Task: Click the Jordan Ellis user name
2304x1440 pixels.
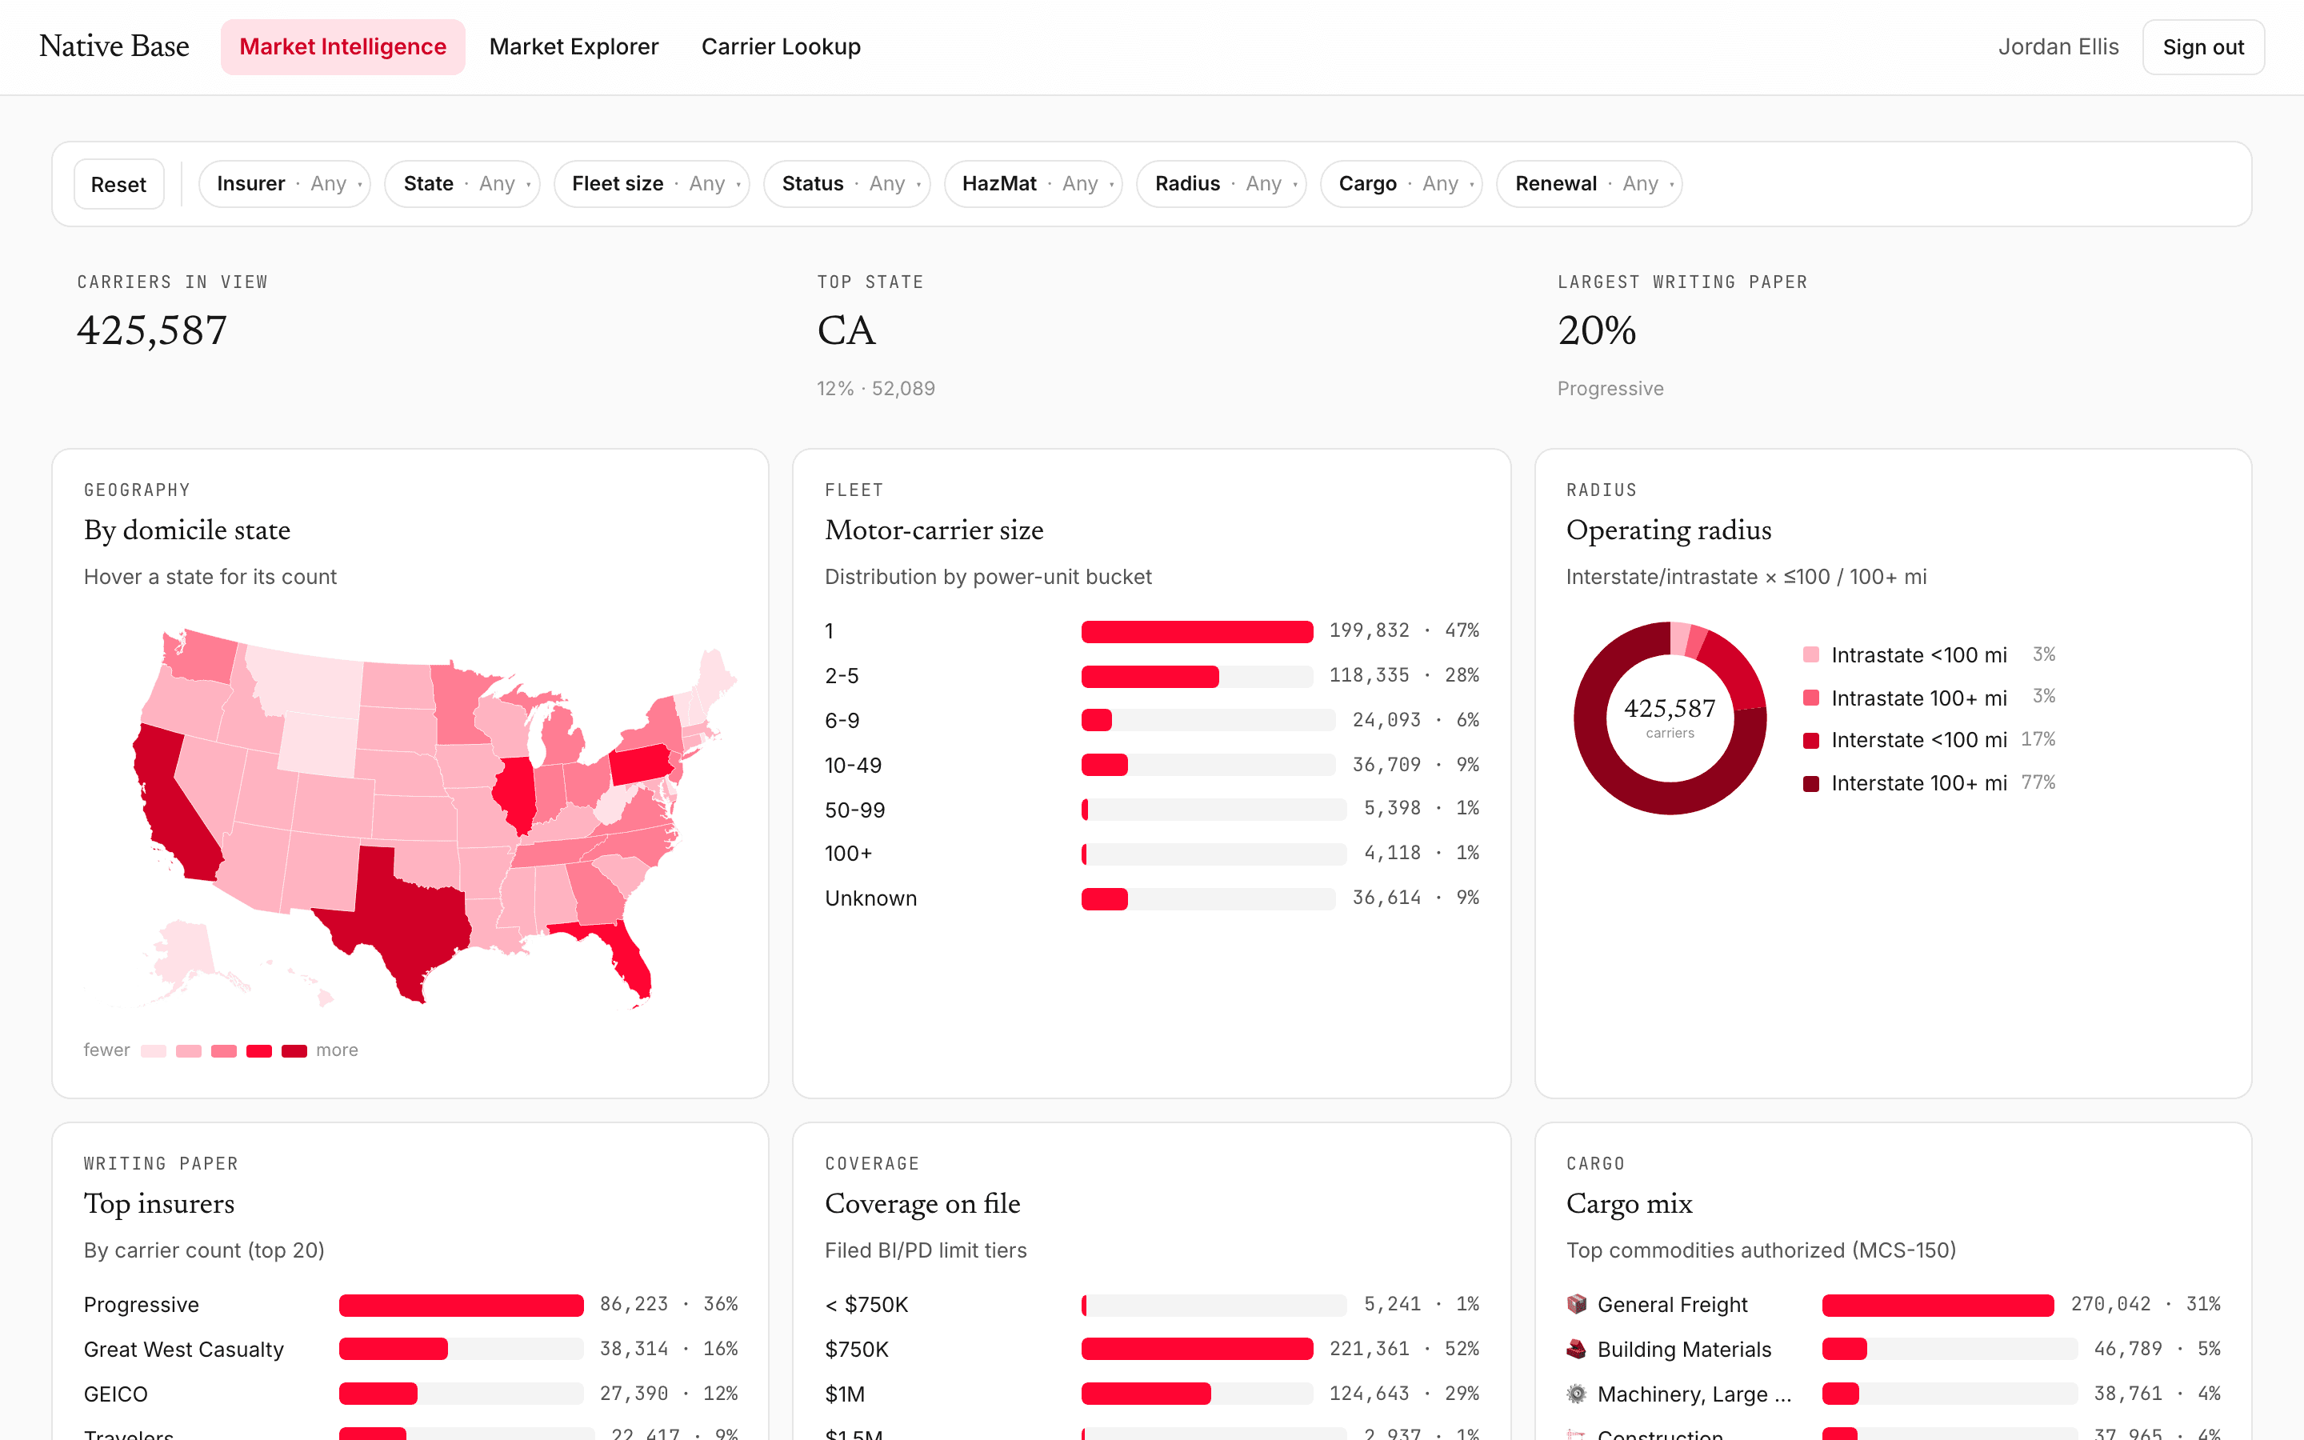Action: point(2058,46)
